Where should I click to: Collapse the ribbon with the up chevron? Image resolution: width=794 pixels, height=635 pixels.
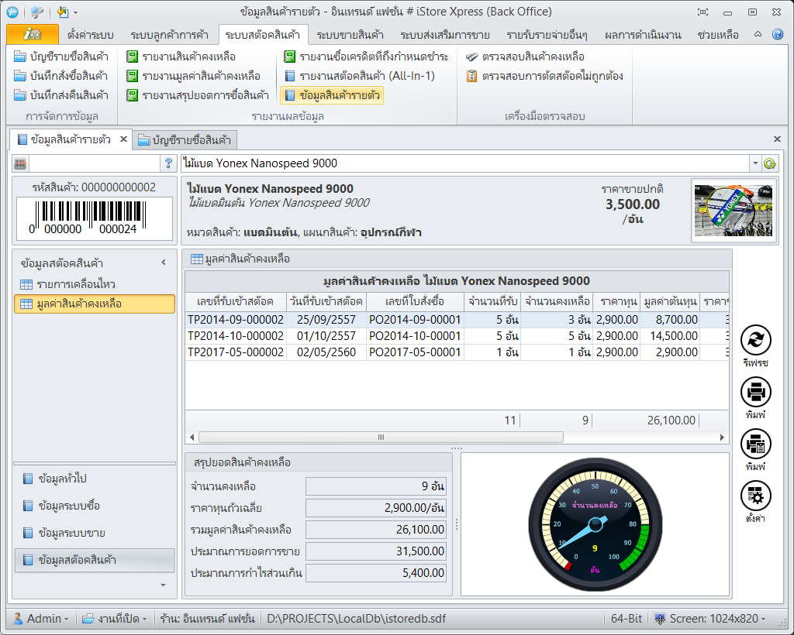(758, 34)
